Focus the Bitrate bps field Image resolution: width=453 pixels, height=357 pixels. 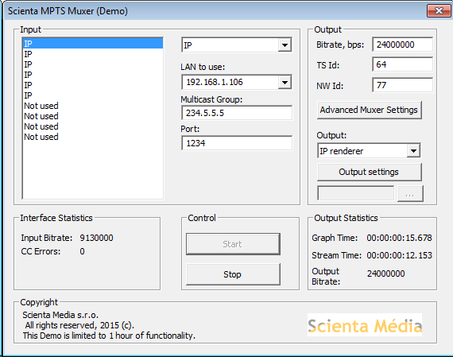[402, 45]
